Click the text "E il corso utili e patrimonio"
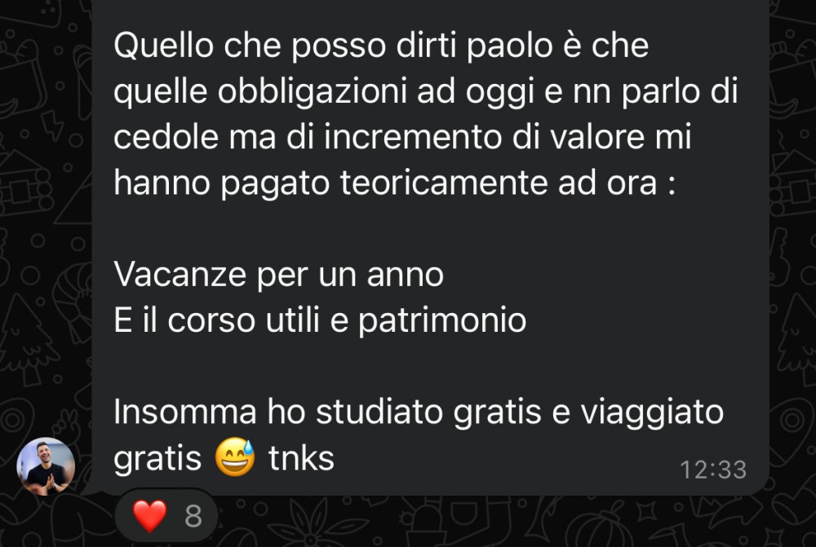The image size is (816, 547). coord(320,320)
